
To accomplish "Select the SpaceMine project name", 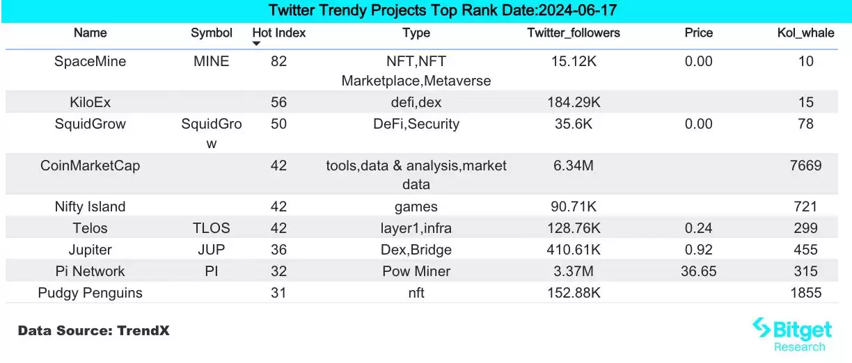I will coord(90,61).
